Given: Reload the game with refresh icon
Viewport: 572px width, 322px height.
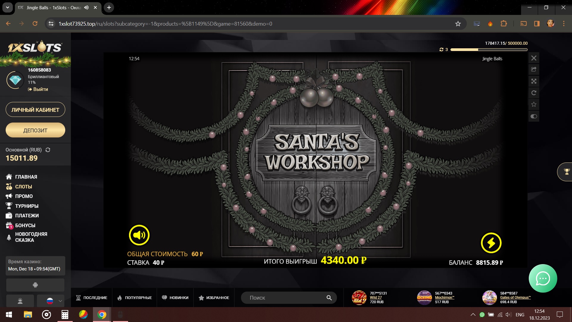Looking at the screenshot, I should pyautogui.click(x=534, y=93).
